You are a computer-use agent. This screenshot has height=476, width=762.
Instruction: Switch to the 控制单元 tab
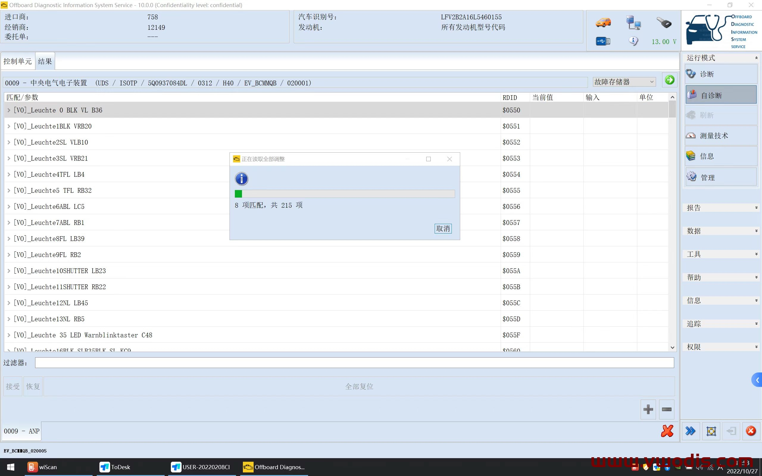click(18, 61)
